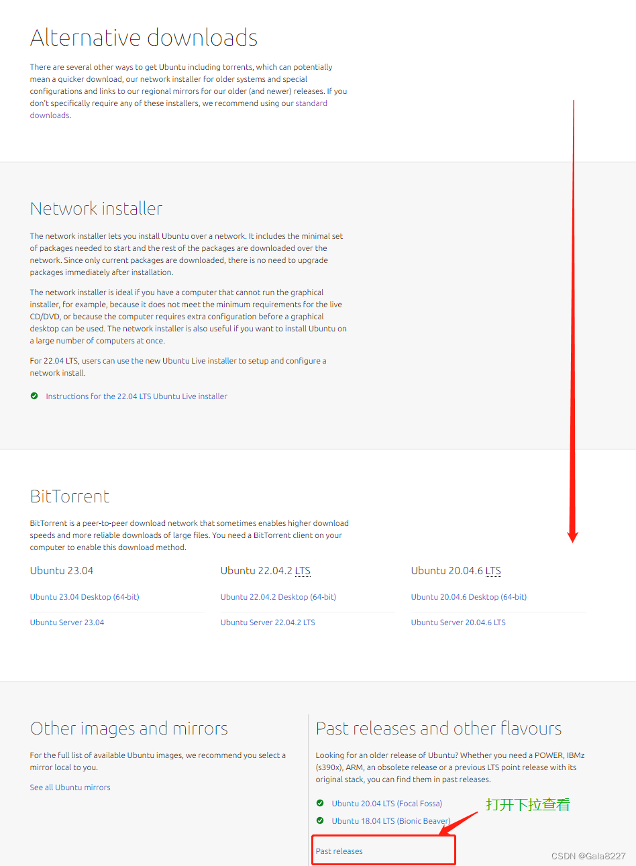Screen dimensions: 636x866
Task: Download Ubuntu 23.04 Desktop (64-bit) torrent
Action: point(85,597)
